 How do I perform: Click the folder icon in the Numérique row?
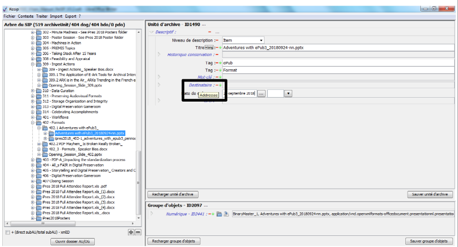220,213
